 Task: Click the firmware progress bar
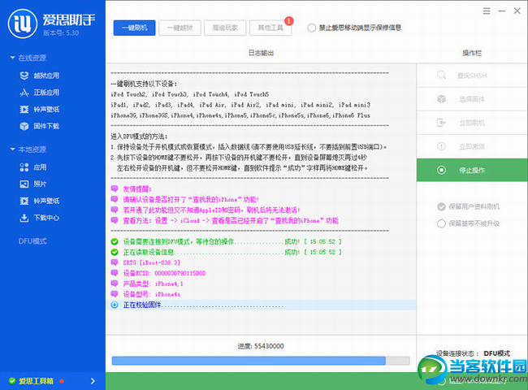tap(261, 361)
